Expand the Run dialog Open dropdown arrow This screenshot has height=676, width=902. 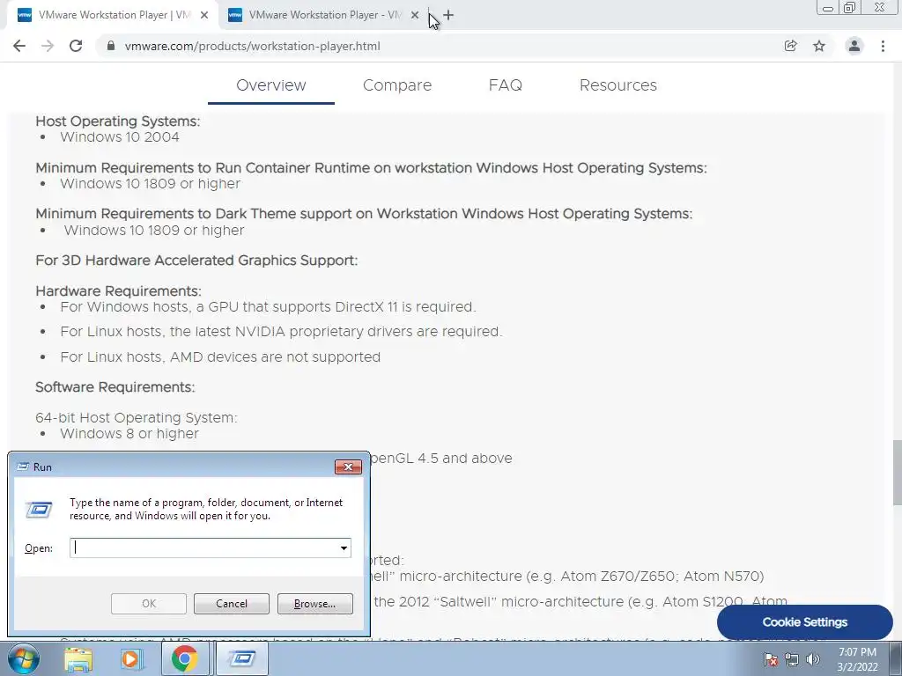pyautogui.click(x=344, y=547)
